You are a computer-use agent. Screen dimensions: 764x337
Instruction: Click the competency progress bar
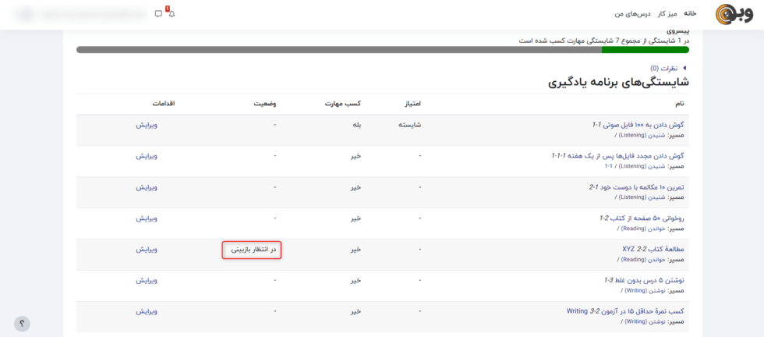[x=382, y=50]
